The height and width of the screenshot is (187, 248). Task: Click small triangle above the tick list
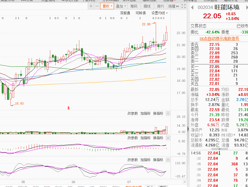[220, 149]
